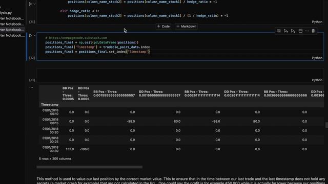Click -98.0 under BB Pos Thres 0.00261111

click(216, 121)
